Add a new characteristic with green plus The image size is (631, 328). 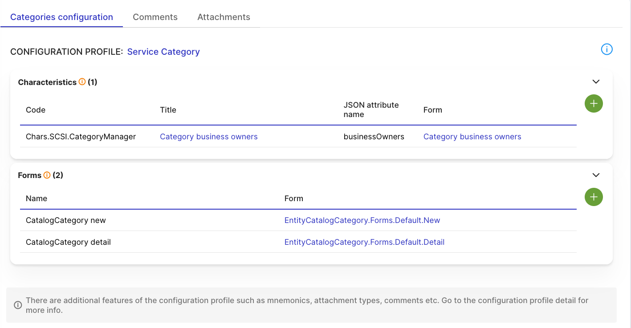[x=593, y=104]
